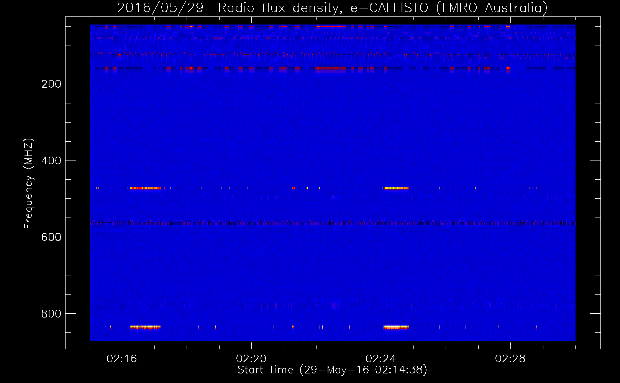Click the red interference band near 160 MHz at 02:22

point(331,69)
